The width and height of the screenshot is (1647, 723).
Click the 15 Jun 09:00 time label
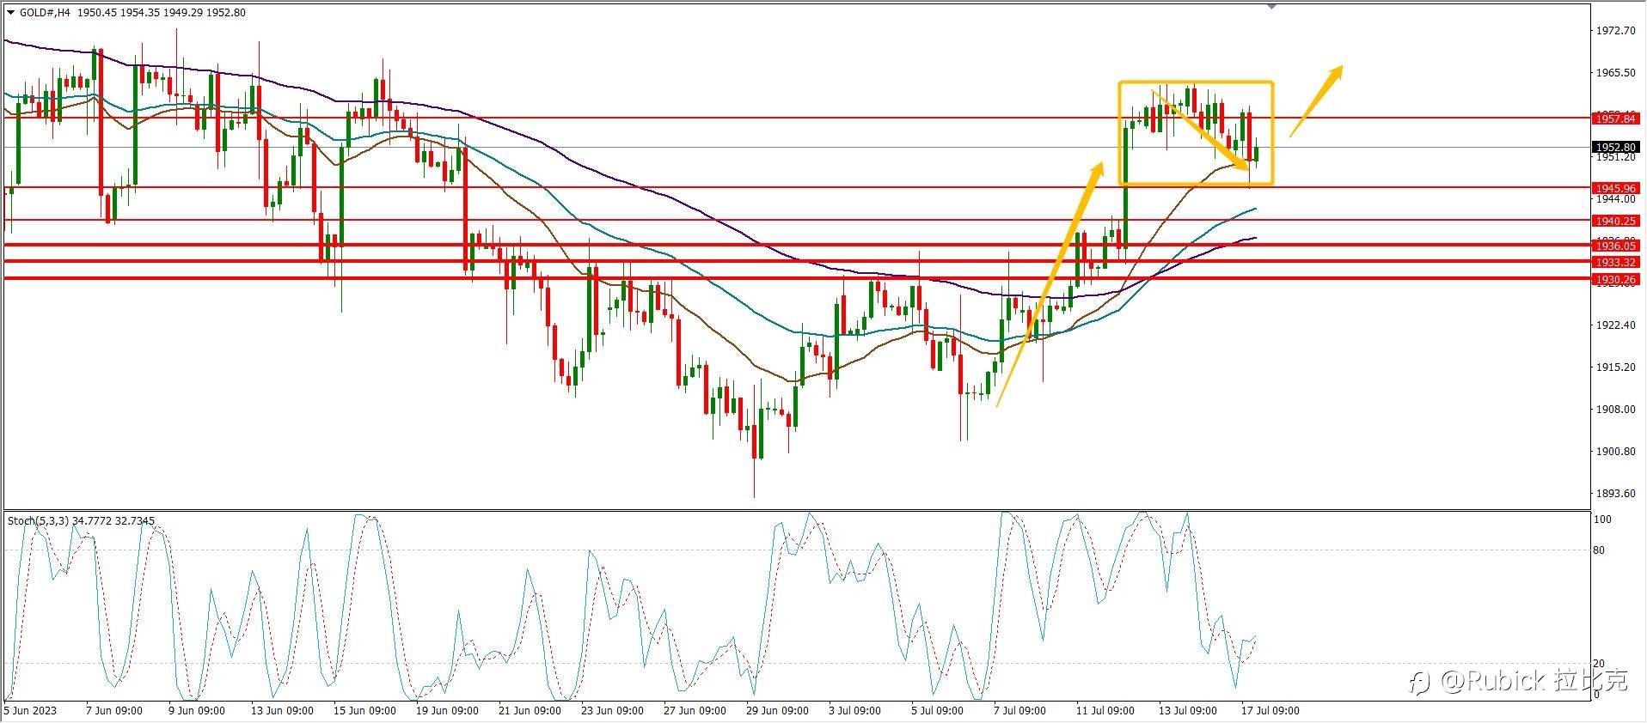364,711
